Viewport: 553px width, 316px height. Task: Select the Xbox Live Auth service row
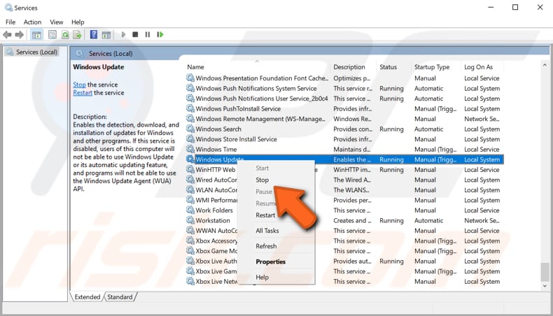(344, 261)
